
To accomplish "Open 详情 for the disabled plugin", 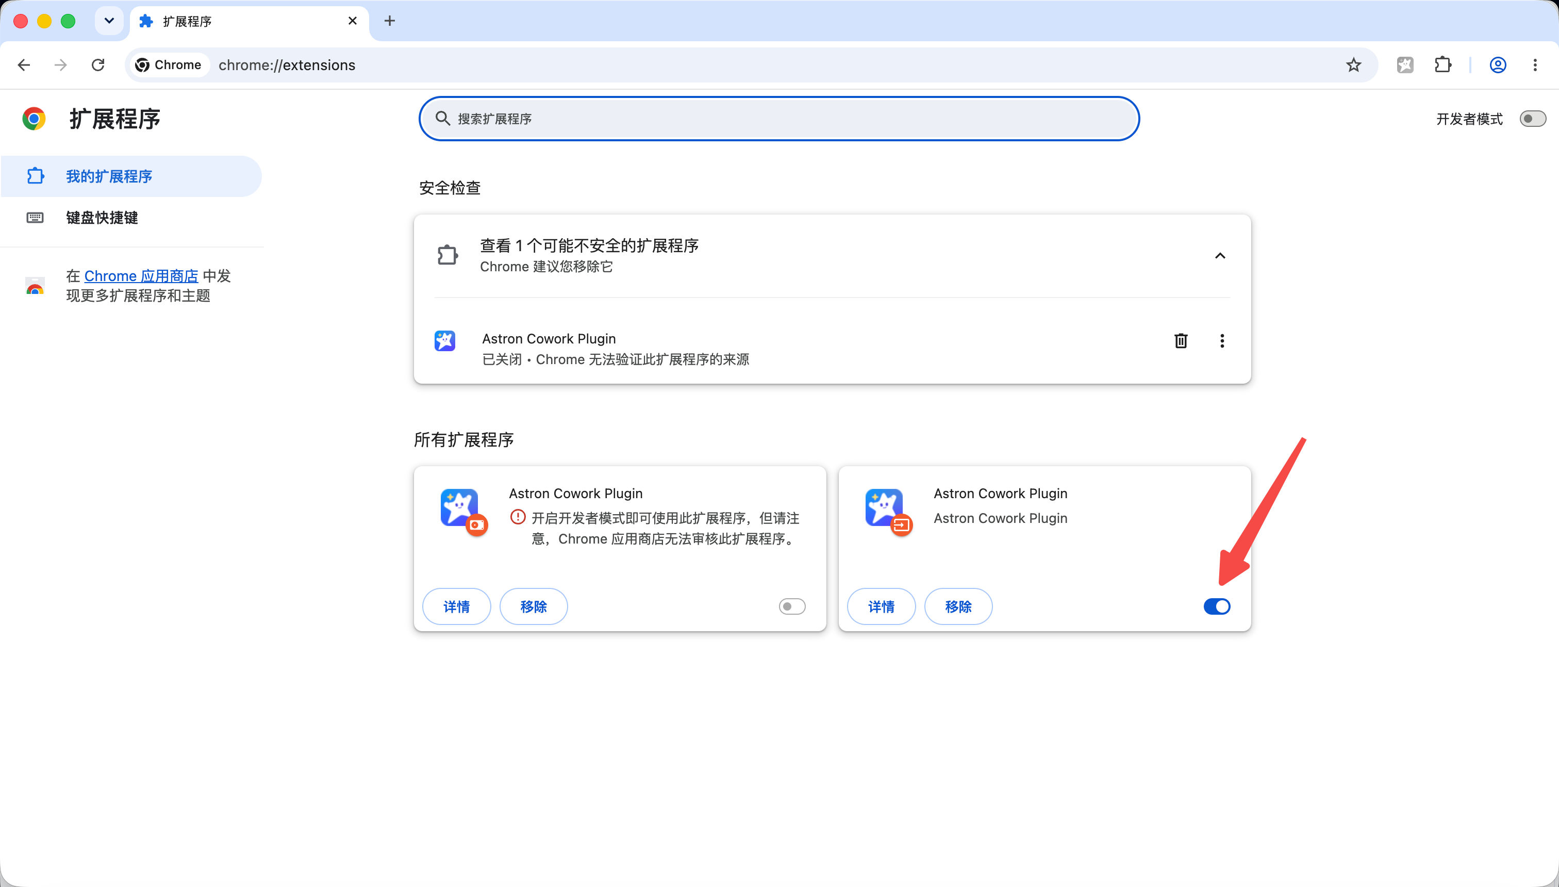I will [457, 606].
